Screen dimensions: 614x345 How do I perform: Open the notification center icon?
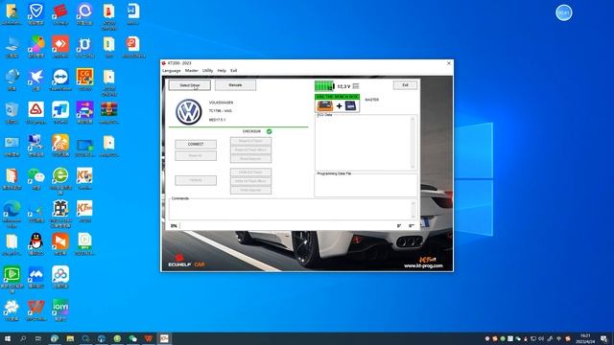[603, 338]
